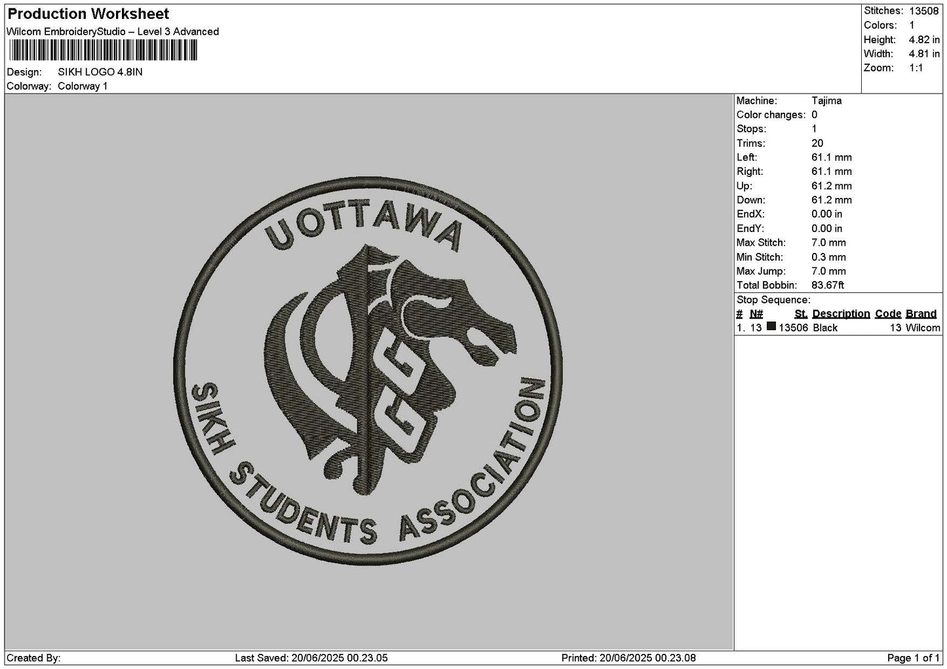
Task: Click the "Trims:" label
Action: [751, 143]
